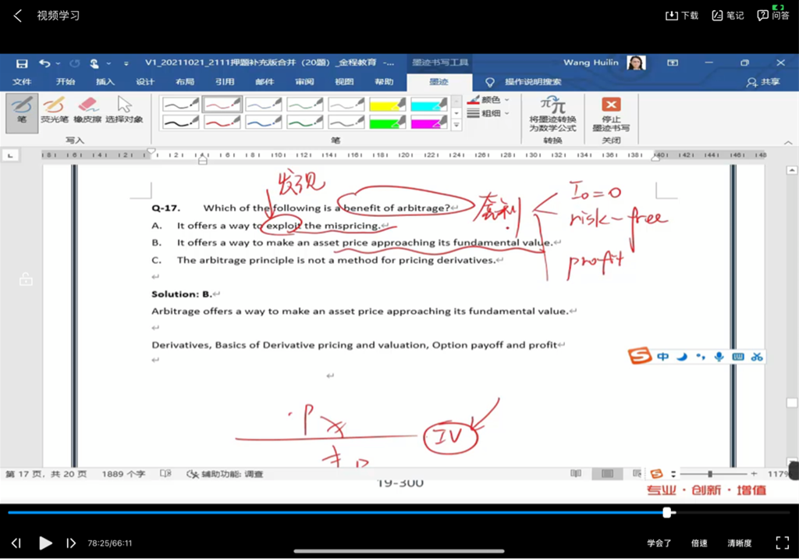Toggle the 选择对象 select objects tool
This screenshot has width=799, height=559.
124,110
